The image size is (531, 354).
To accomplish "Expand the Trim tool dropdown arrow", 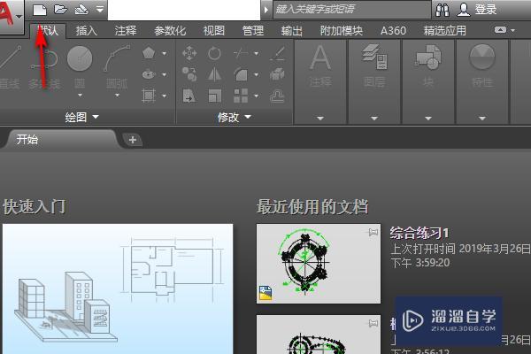I will [257, 53].
